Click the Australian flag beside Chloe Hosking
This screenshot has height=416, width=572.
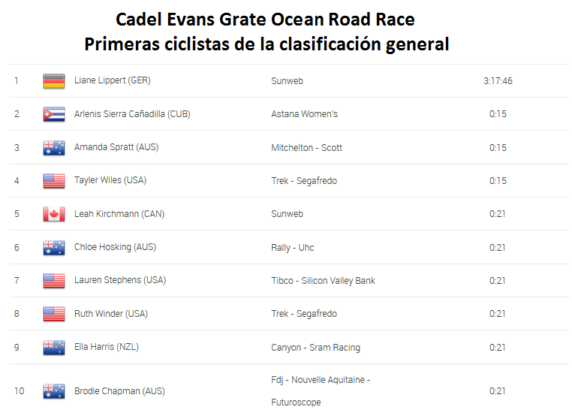[54, 248]
